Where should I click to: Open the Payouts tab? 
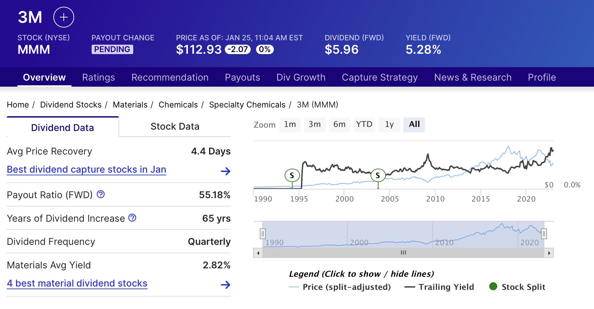pyautogui.click(x=243, y=77)
